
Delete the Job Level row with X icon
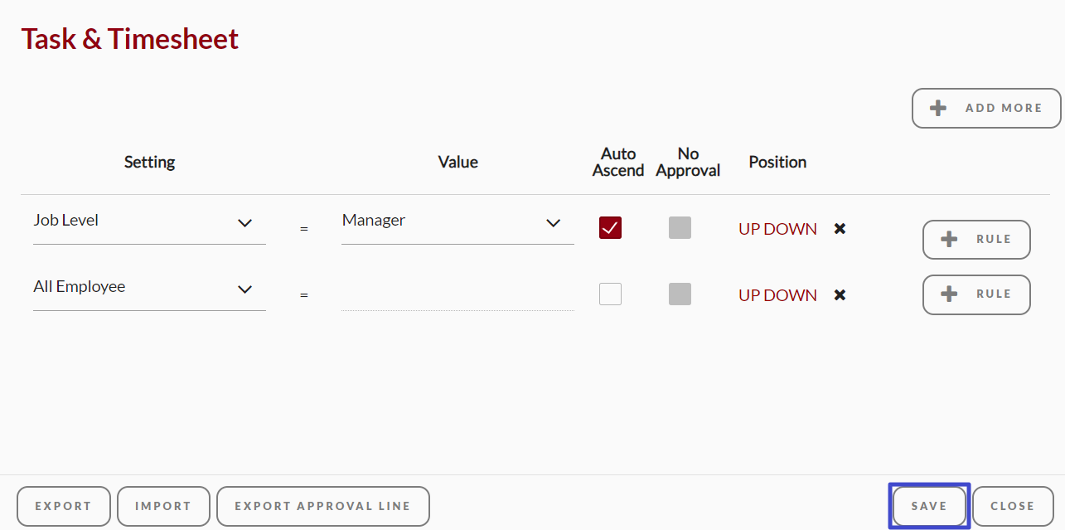[x=840, y=229]
